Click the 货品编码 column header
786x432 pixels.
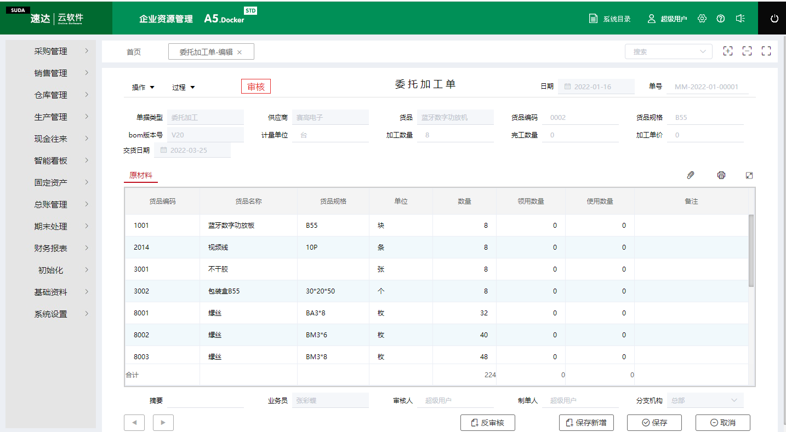click(x=162, y=201)
